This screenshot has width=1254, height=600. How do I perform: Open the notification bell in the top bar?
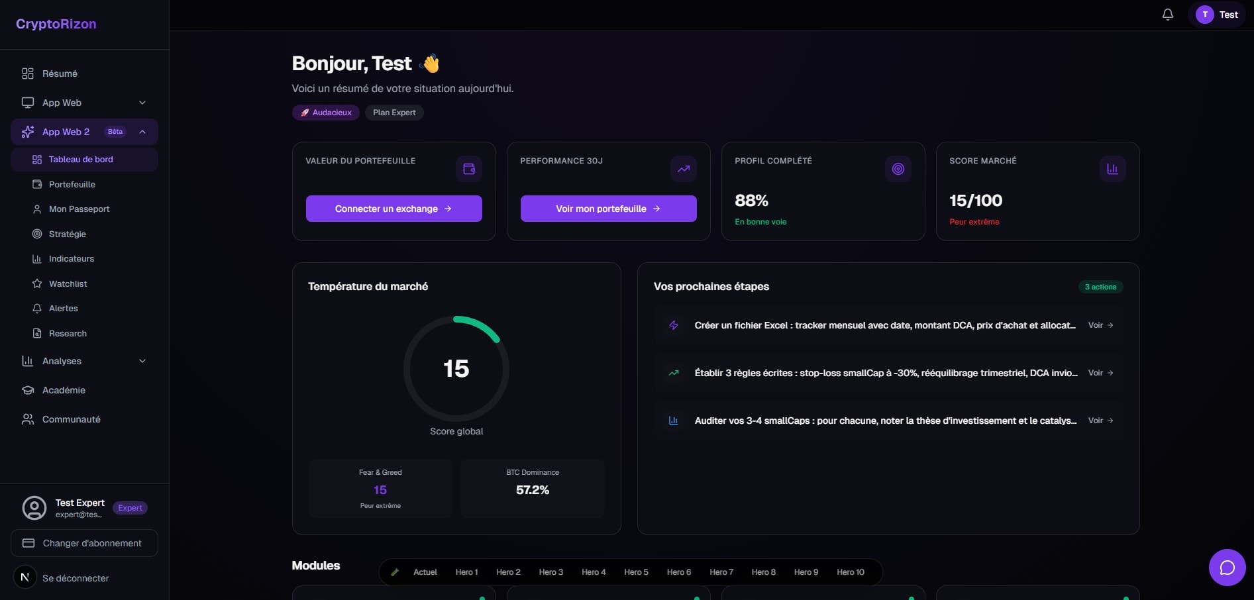[1167, 13]
